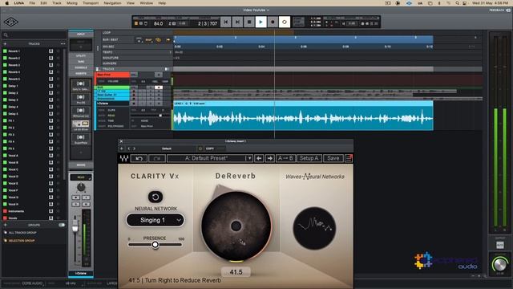Click the next preset right arrow
Screen dimensions: 513x289
point(269,158)
